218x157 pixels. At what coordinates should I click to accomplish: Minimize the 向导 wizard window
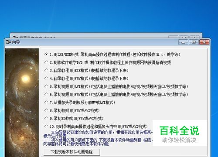click(x=183, y=42)
